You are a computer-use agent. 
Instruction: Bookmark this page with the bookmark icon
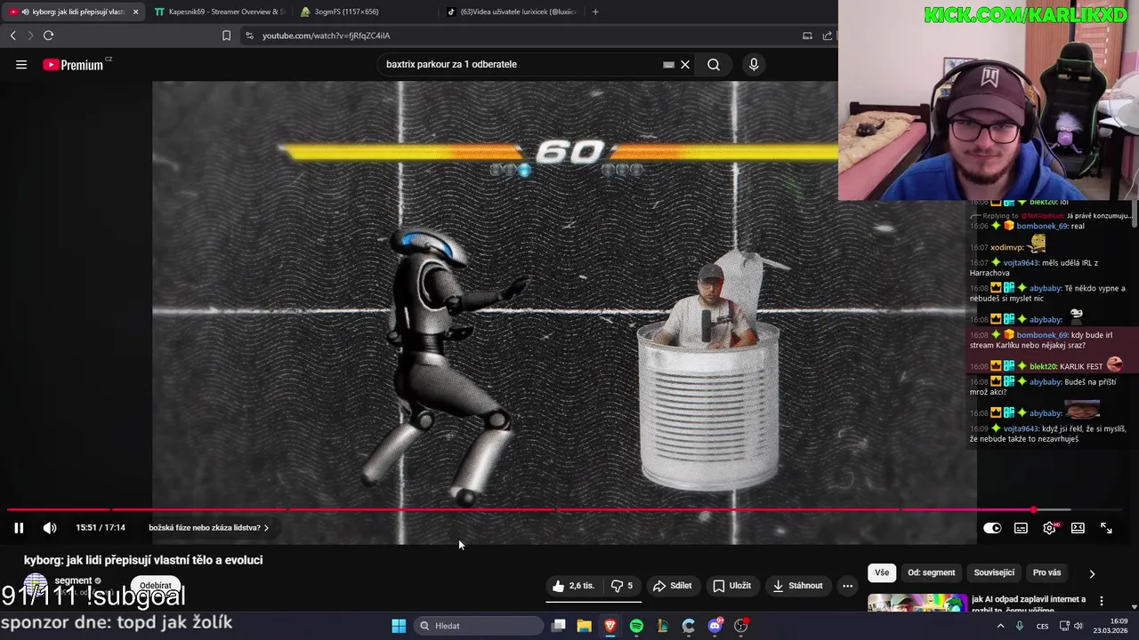226,36
